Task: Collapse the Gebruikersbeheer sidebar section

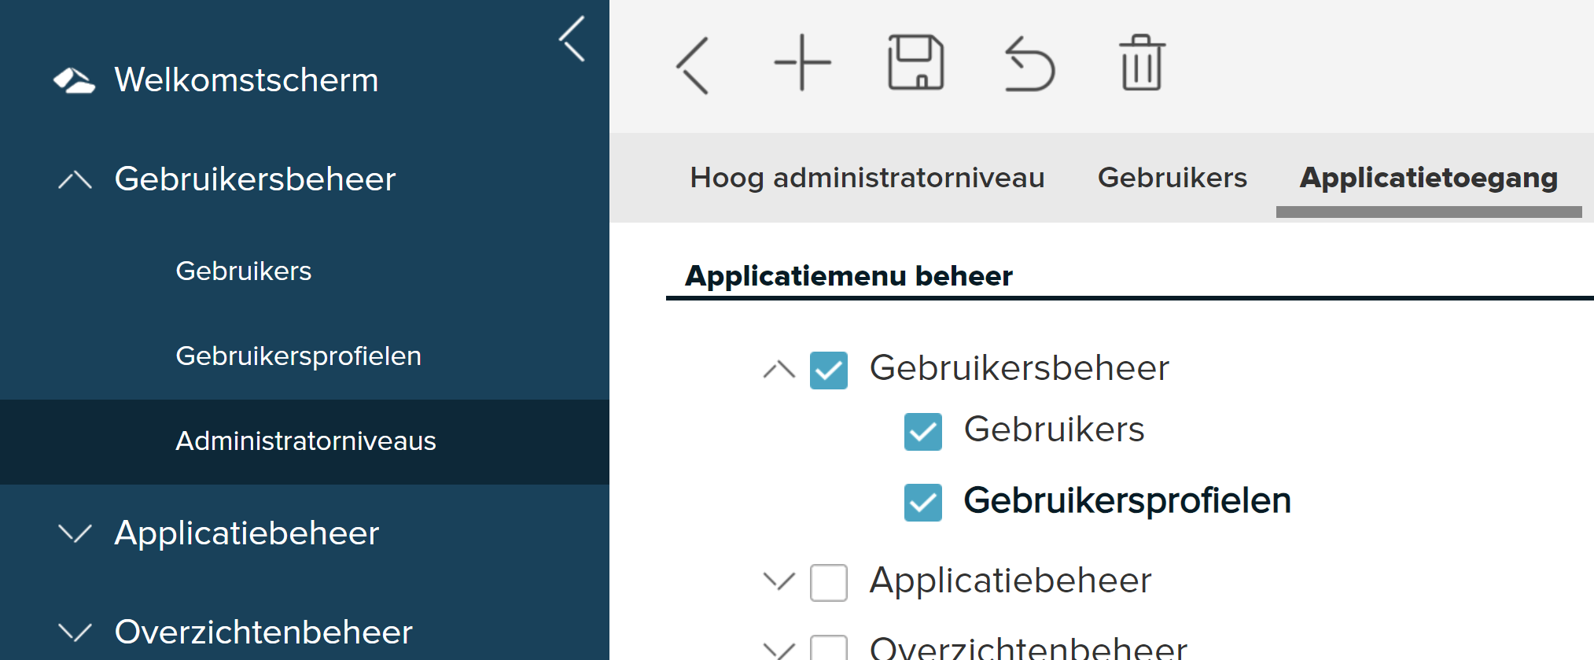Action: click(75, 180)
